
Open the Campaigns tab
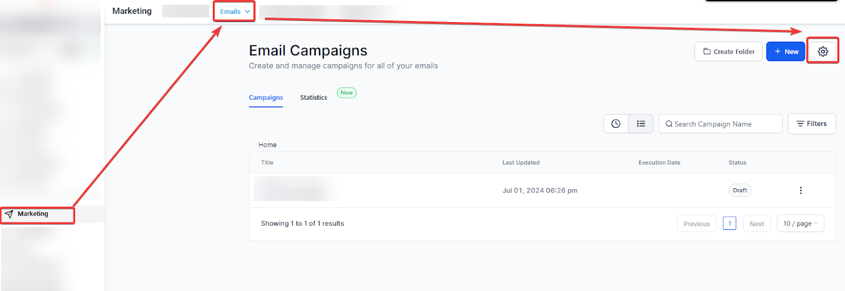click(x=266, y=98)
